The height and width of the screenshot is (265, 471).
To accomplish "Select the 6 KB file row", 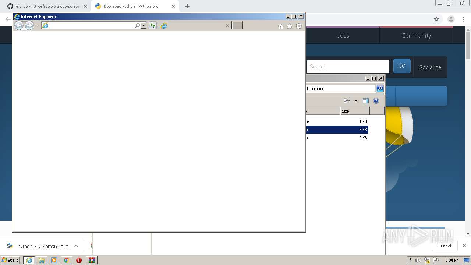I will click(337, 130).
